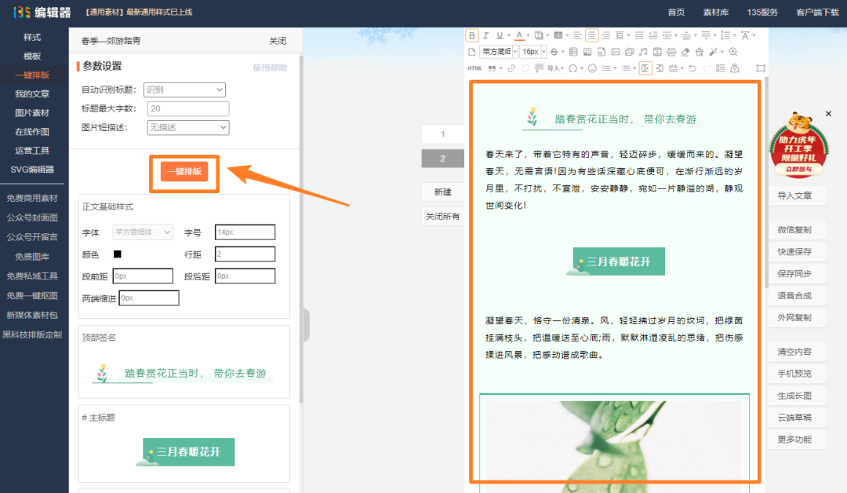
Task: Align text to the left
Action: pyautogui.click(x=578, y=35)
